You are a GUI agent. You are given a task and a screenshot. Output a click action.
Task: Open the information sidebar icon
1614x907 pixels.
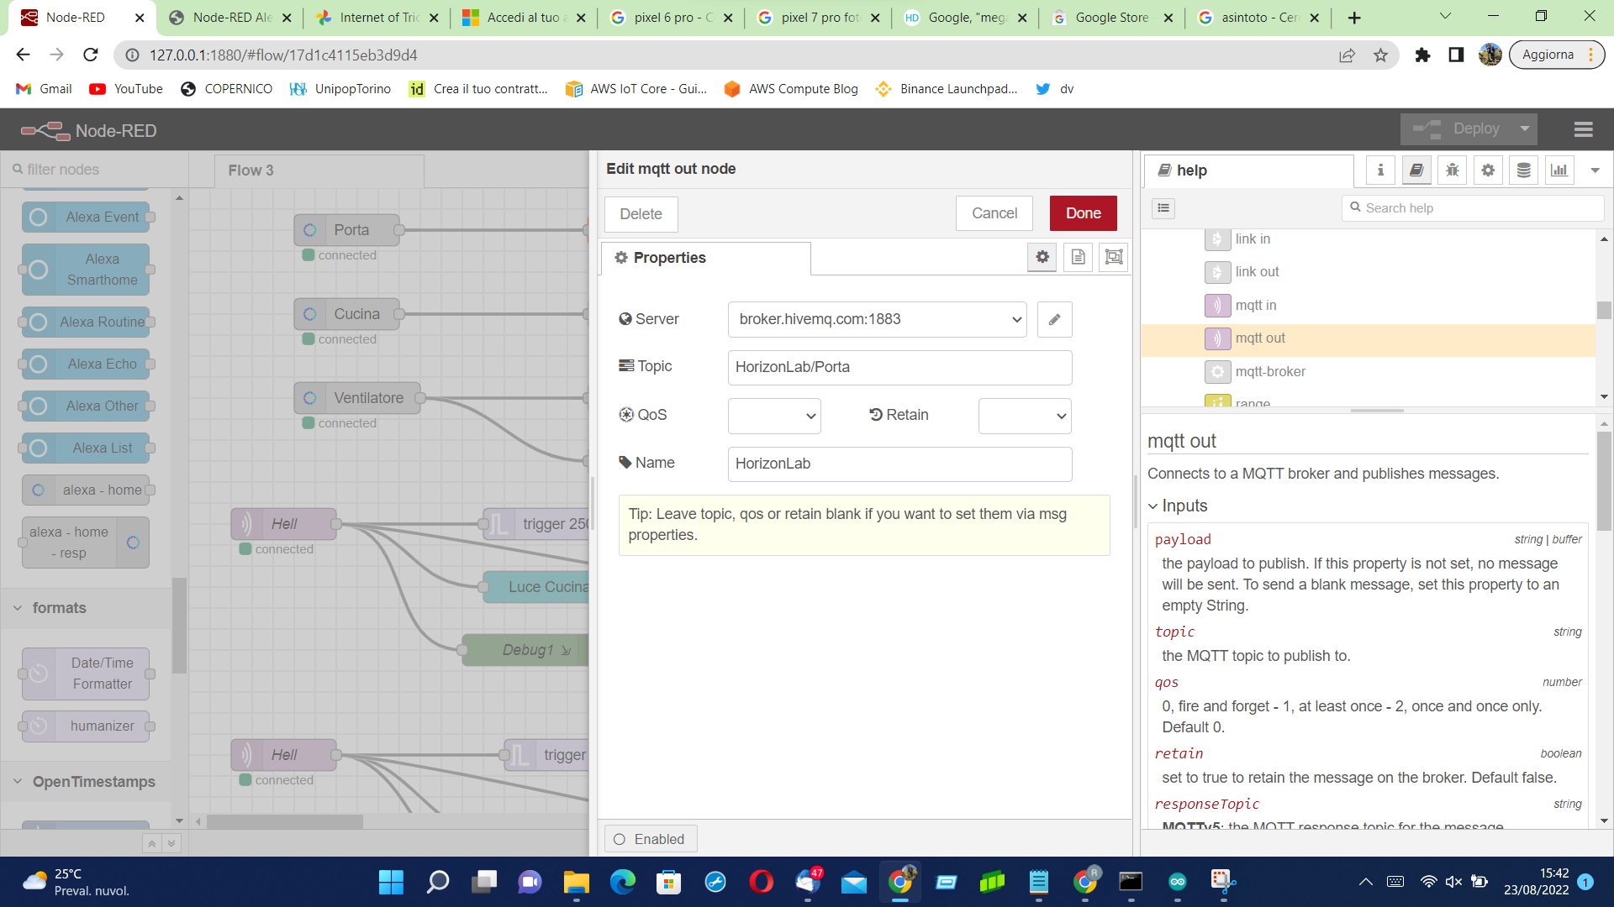coord(1380,170)
